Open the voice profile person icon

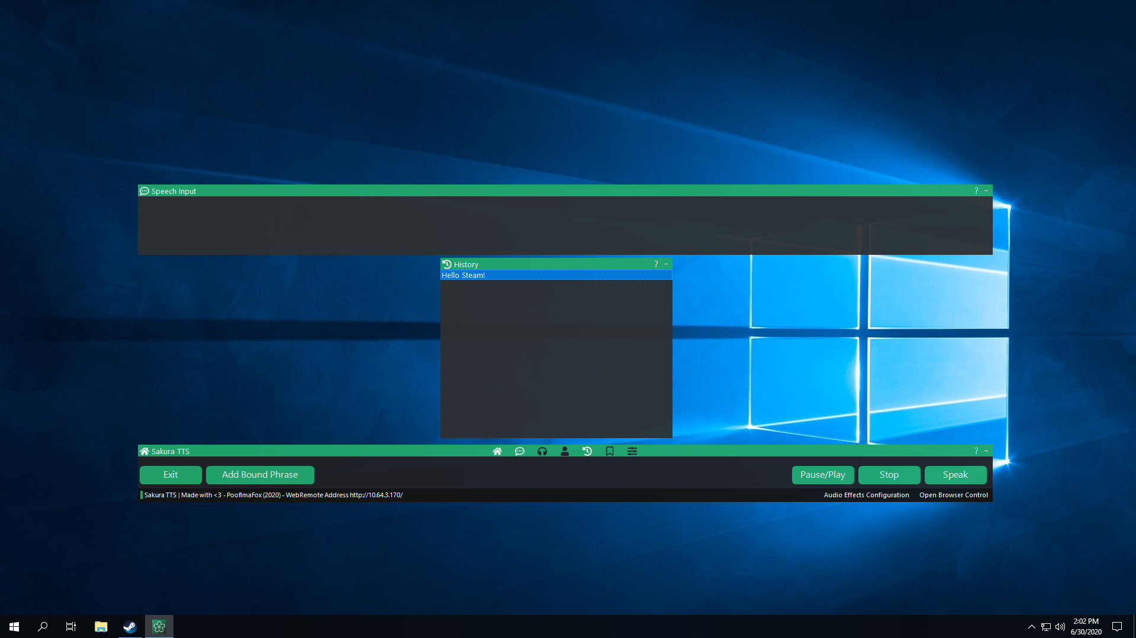[x=565, y=451]
